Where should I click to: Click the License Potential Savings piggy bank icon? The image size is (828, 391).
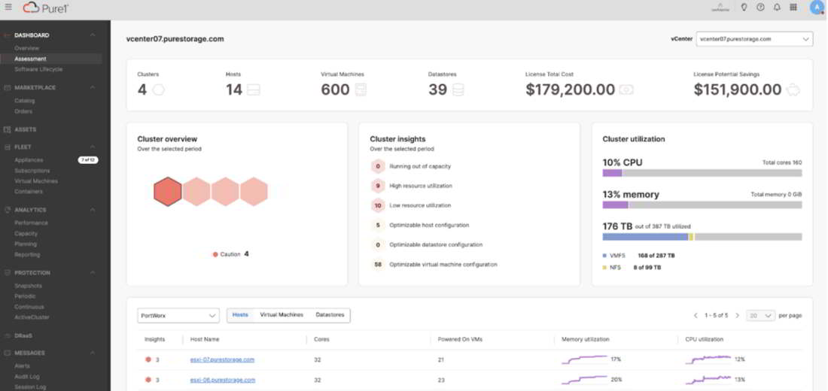coord(793,89)
